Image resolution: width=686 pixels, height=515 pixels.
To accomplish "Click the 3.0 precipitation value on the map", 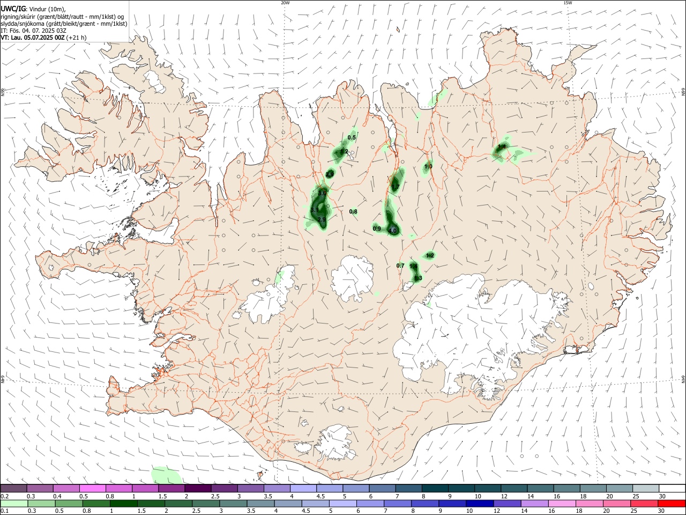I will pyautogui.click(x=322, y=193).
